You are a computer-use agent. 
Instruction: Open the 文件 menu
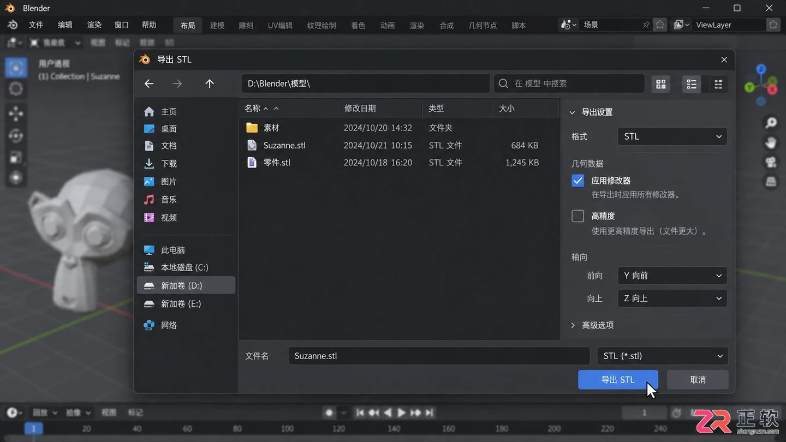(x=36, y=25)
